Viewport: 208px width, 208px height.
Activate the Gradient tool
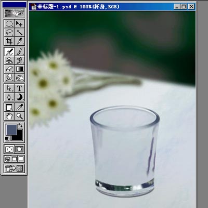(x=19, y=69)
